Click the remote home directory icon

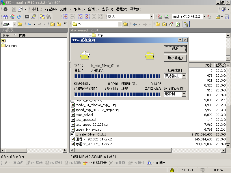click(x=171, y=24)
